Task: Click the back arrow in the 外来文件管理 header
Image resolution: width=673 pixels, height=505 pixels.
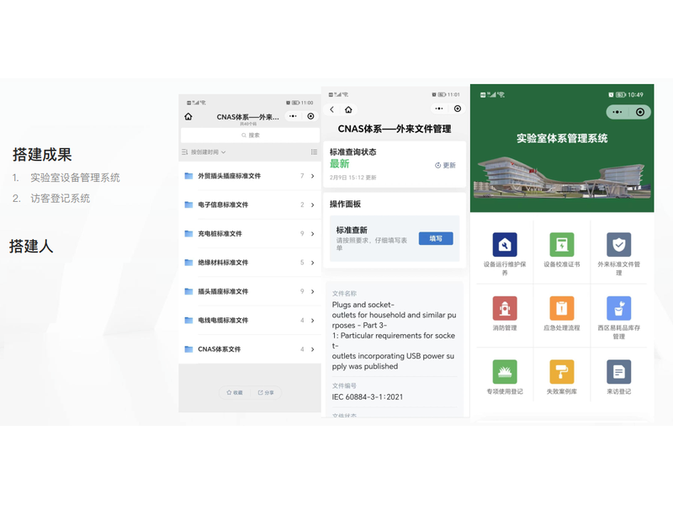Action: [x=332, y=109]
